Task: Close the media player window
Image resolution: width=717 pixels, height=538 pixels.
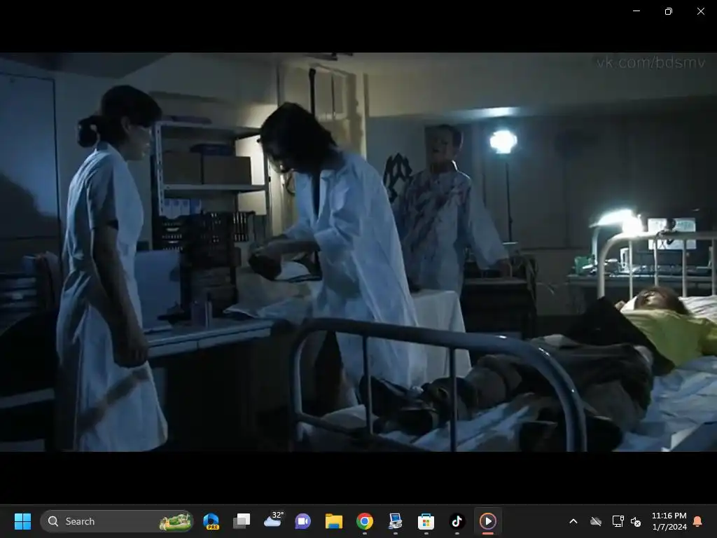Action: pyautogui.click(x=700, y=11)
